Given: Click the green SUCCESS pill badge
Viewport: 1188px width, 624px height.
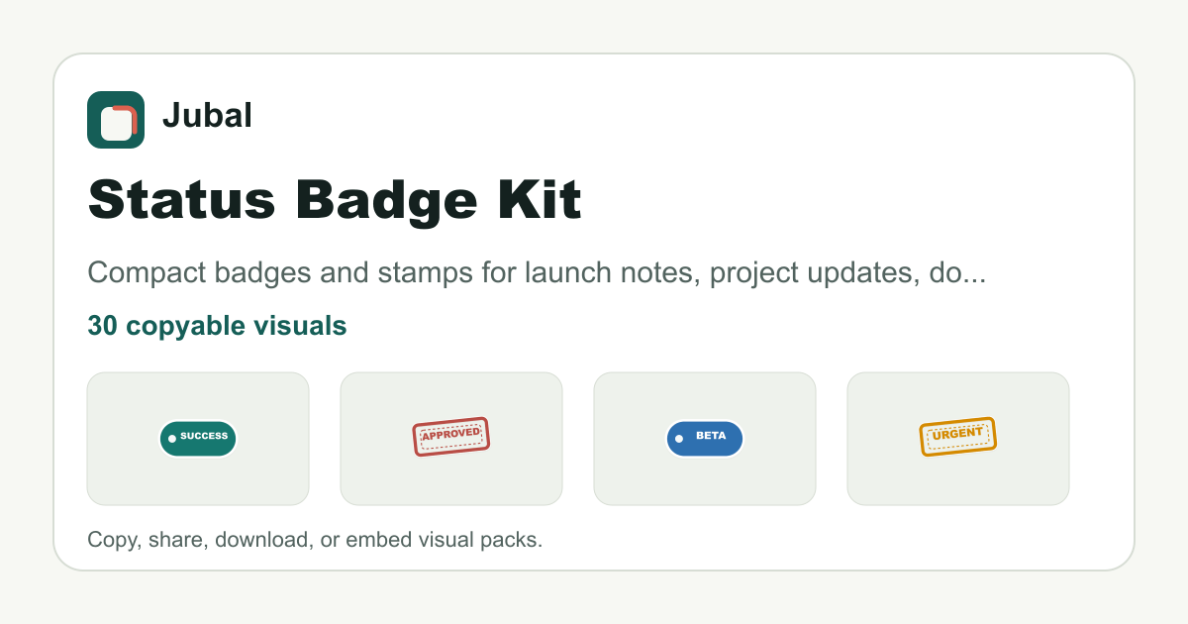Looking at the screenshot, I should click(x=198, y=439).
